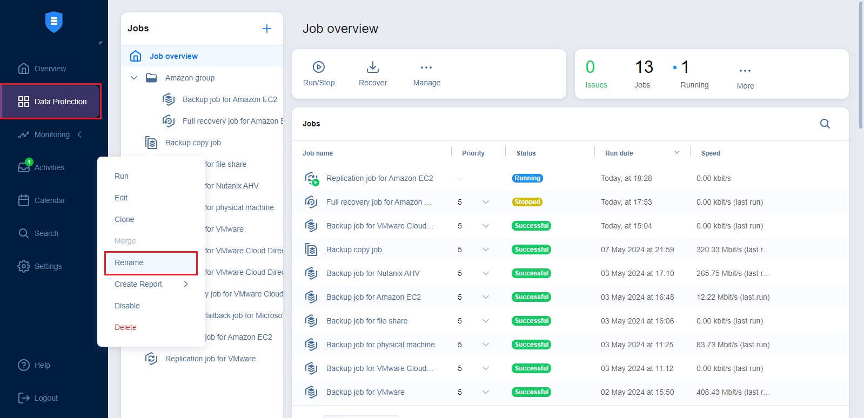The width and height of the screenshot is (864, 418).
Task: Open Settings gear in the sidebar
Action: tap(48, 266)
